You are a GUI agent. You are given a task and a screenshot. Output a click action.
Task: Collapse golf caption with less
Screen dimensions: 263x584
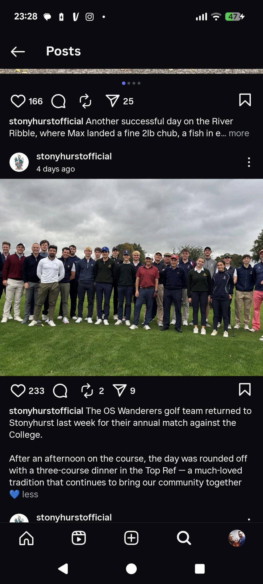pyautogui.click(x=30, y=494)
